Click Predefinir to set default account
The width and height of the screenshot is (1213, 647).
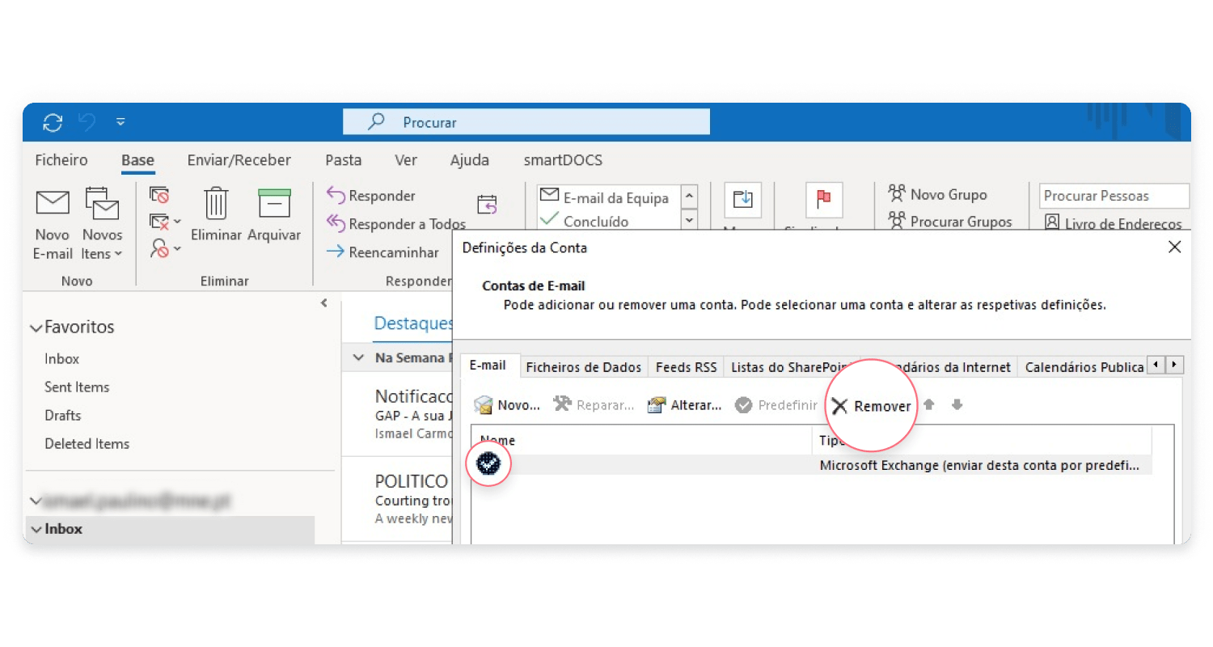coord(776,405)
